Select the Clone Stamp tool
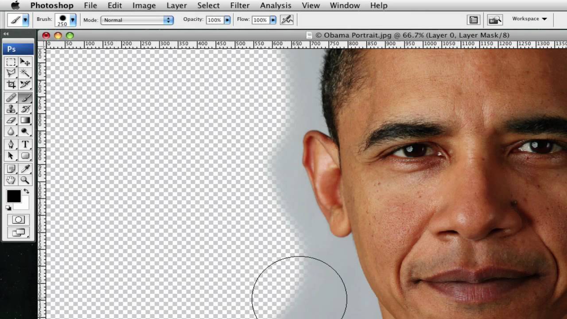 pyautogui.click(x=11, y=109)
